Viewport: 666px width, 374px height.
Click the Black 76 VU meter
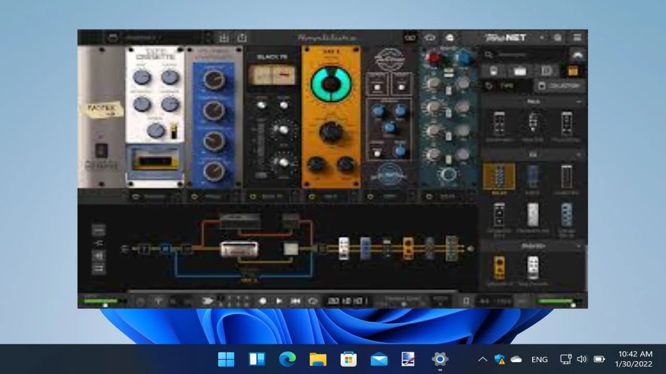[x=271, y=76]
